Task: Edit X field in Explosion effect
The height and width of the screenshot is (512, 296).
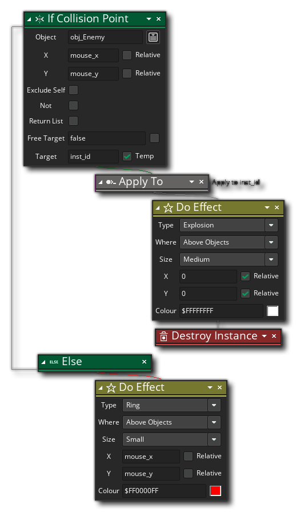Action: pyautogui.click(x=208, y=276)
